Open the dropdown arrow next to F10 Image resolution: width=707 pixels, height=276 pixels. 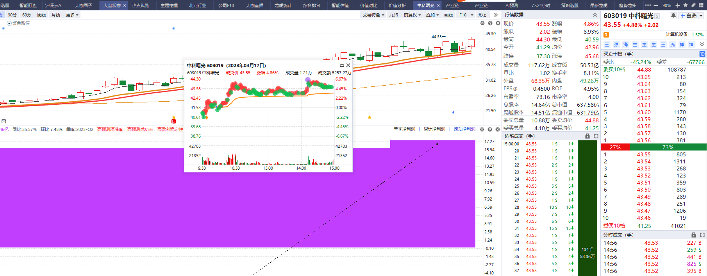tap(472, 15)
